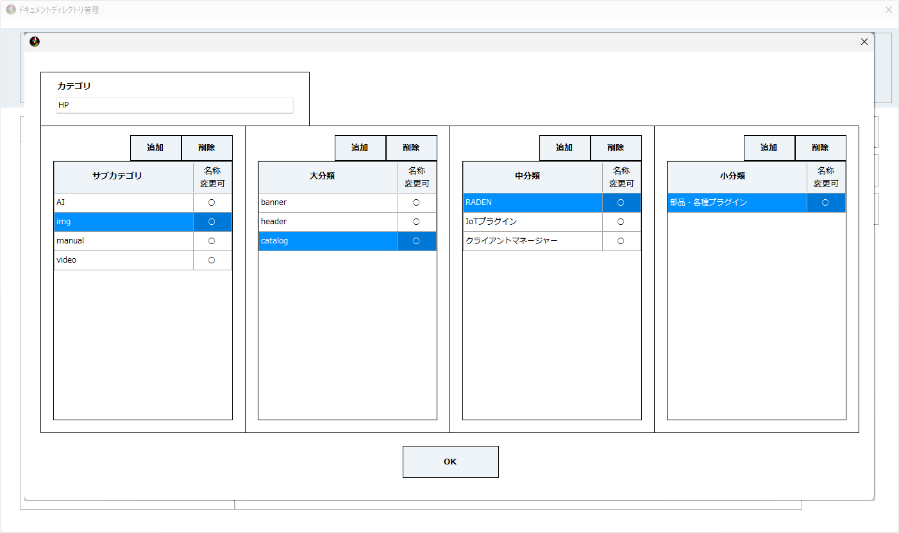Close the ドキュメントディレクトリ管理 background window
Viewport: 899px width, 533px height.
(888, 10)
